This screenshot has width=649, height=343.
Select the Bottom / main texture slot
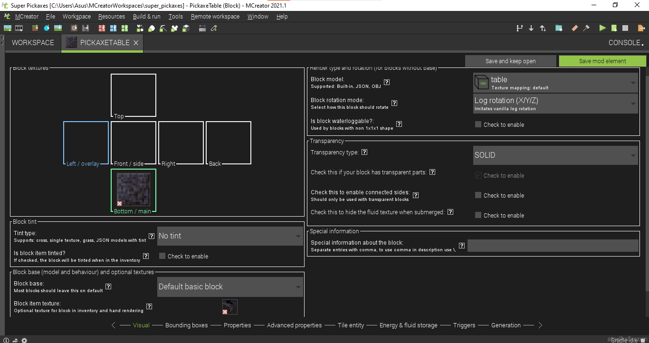(x=134, y=190)
